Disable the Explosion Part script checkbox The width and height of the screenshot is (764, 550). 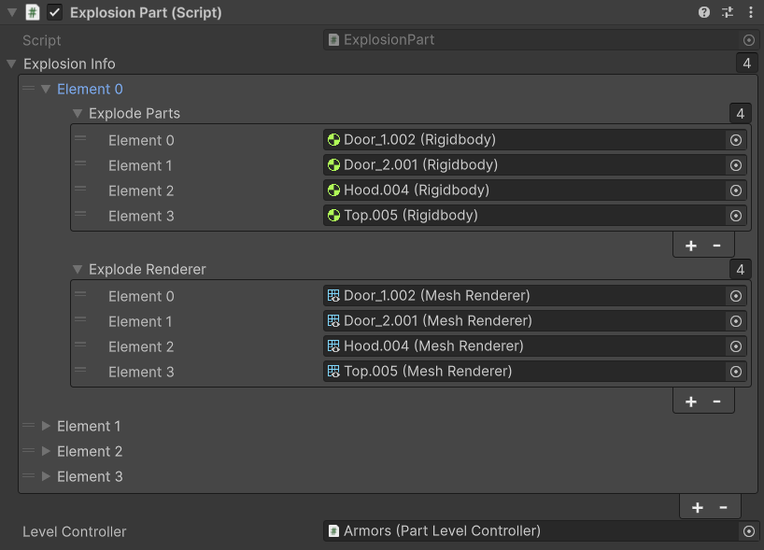tap(55, 13)
